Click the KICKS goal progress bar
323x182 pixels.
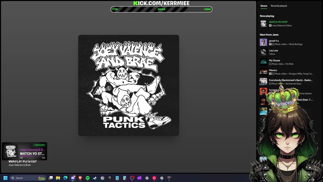pos(161,9)
